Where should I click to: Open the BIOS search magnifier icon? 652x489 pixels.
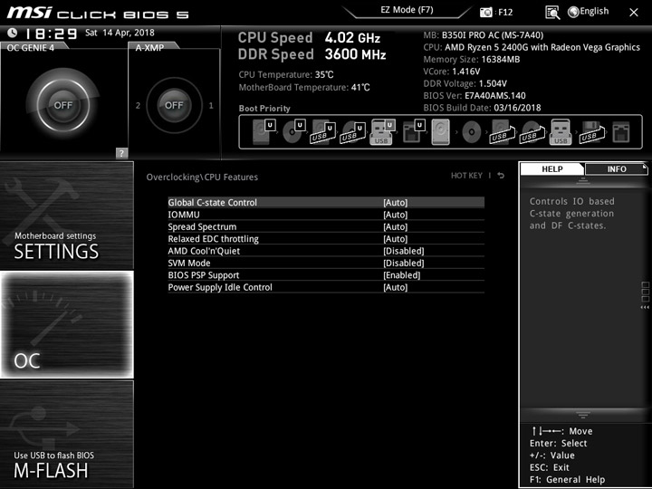(552, 13)
